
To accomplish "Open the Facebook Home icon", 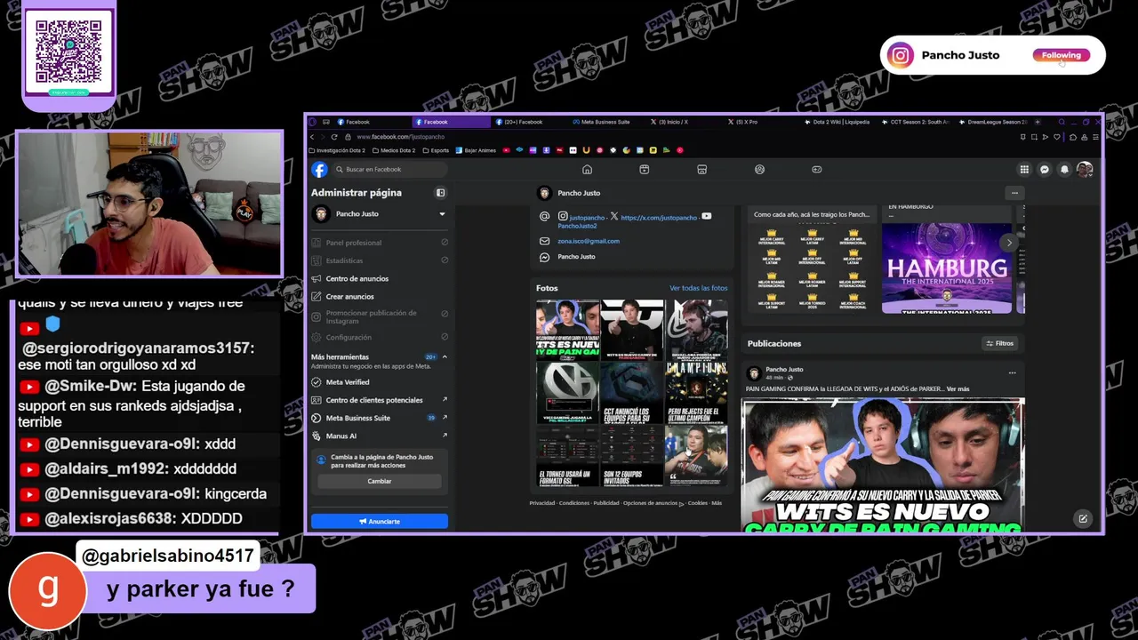I will pyautogui.click(x=587, y=169).
